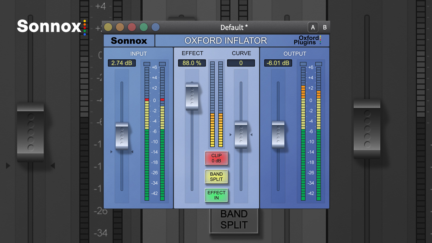432x243 pixels.
Task: Click the 0 mark on output meter scale
Action: 311,100
